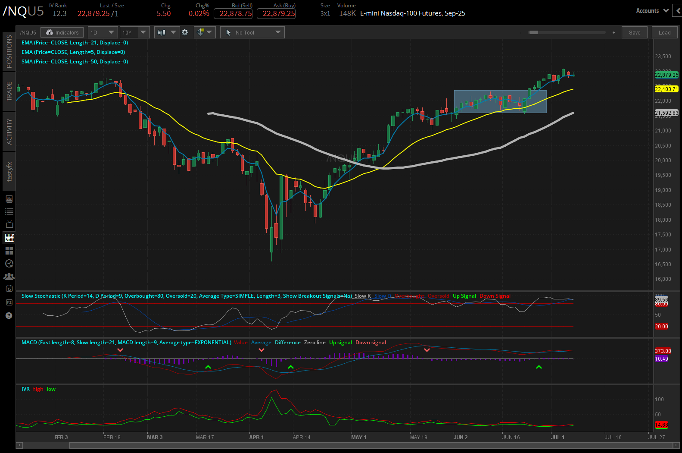The image size is (682, 453).
Task: Open the calendar sidebar icon
Action: [9, 289]
